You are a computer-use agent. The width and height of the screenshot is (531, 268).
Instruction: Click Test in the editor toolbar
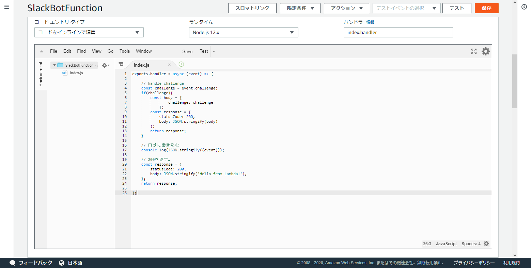(x=204, y=51)
